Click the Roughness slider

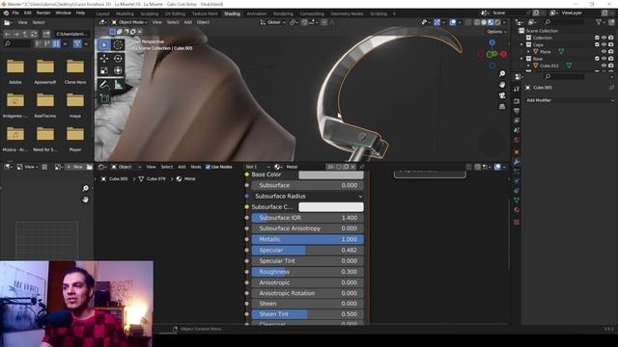(x=307, y=272)
